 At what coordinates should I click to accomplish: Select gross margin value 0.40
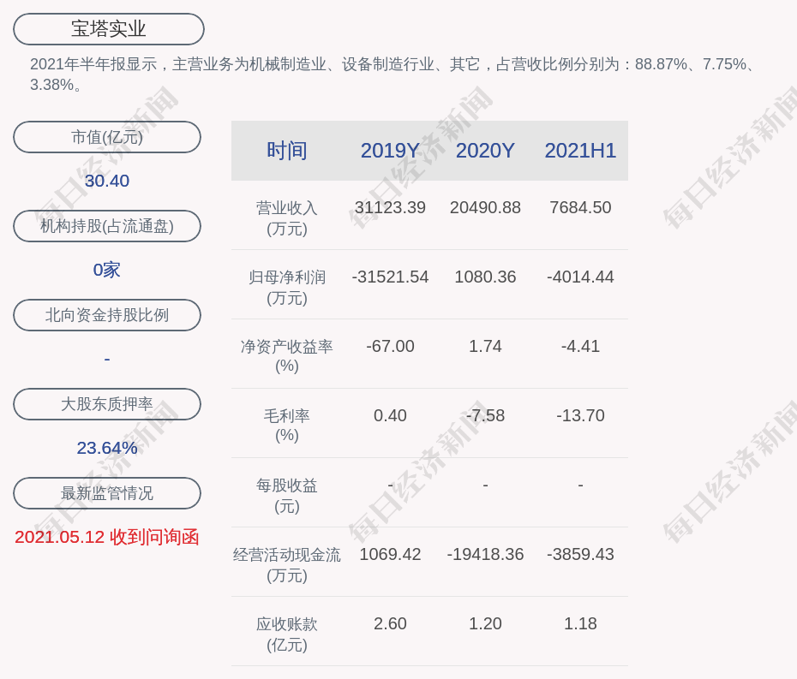coord(390,415)
